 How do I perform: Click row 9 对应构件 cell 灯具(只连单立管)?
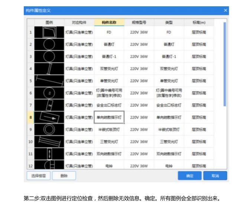[x=79, y=130]
